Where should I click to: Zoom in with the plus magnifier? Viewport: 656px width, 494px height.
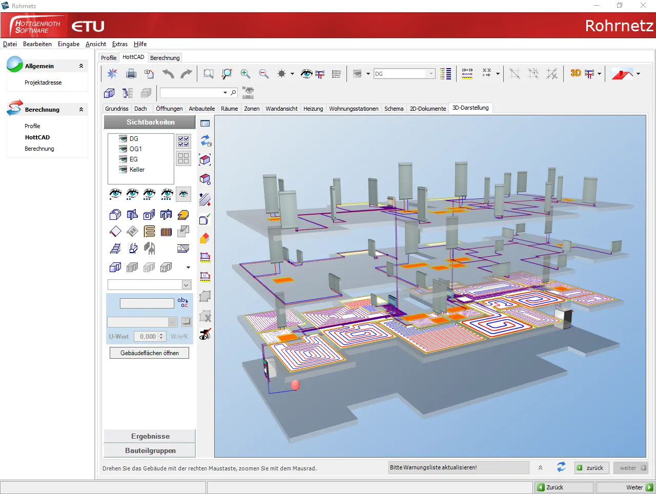pos(245,74)
